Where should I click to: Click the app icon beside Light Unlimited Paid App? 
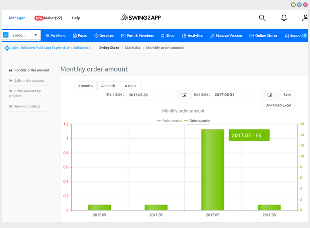click(x=7, y=48)
